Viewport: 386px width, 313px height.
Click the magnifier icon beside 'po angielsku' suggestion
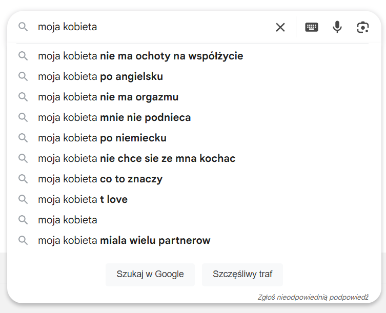[x=23, y=76]
